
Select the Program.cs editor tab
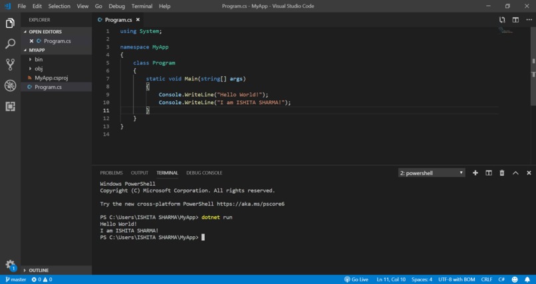[118, 20]
